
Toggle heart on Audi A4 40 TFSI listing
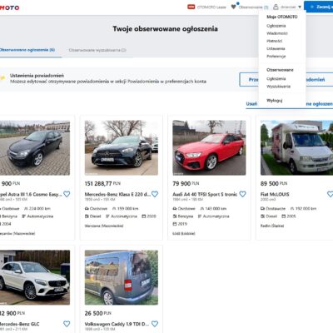(x=242, y=194)
